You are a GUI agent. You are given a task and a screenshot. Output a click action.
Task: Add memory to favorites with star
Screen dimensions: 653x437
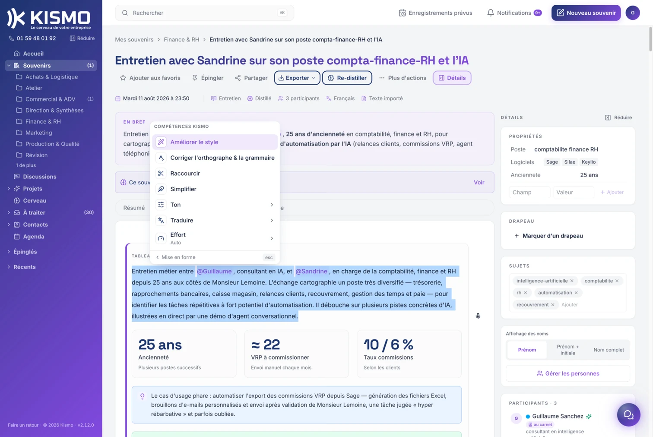point(150,78)
